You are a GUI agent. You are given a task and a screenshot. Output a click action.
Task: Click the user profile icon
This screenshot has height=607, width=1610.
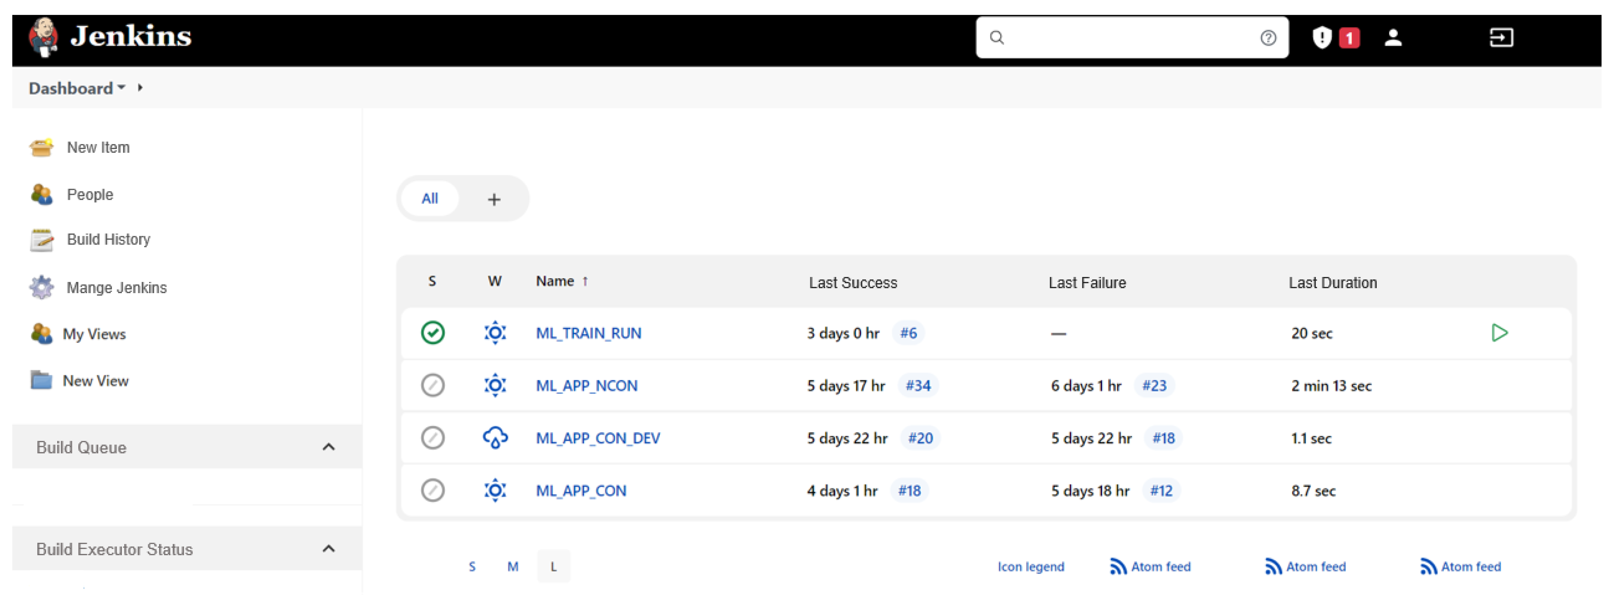point(1393,38)
